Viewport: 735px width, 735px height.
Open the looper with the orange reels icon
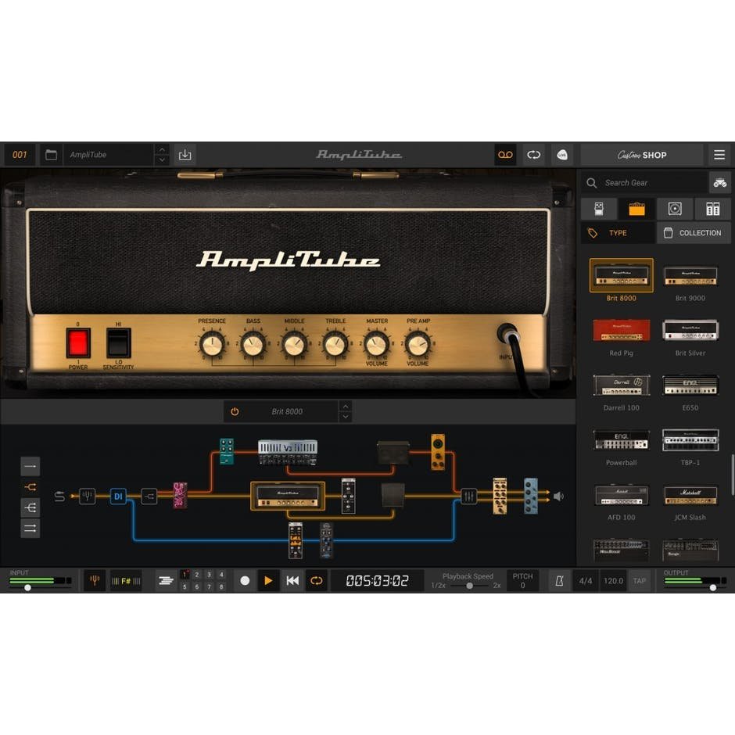pyautogui.click(x=505, y=155)
